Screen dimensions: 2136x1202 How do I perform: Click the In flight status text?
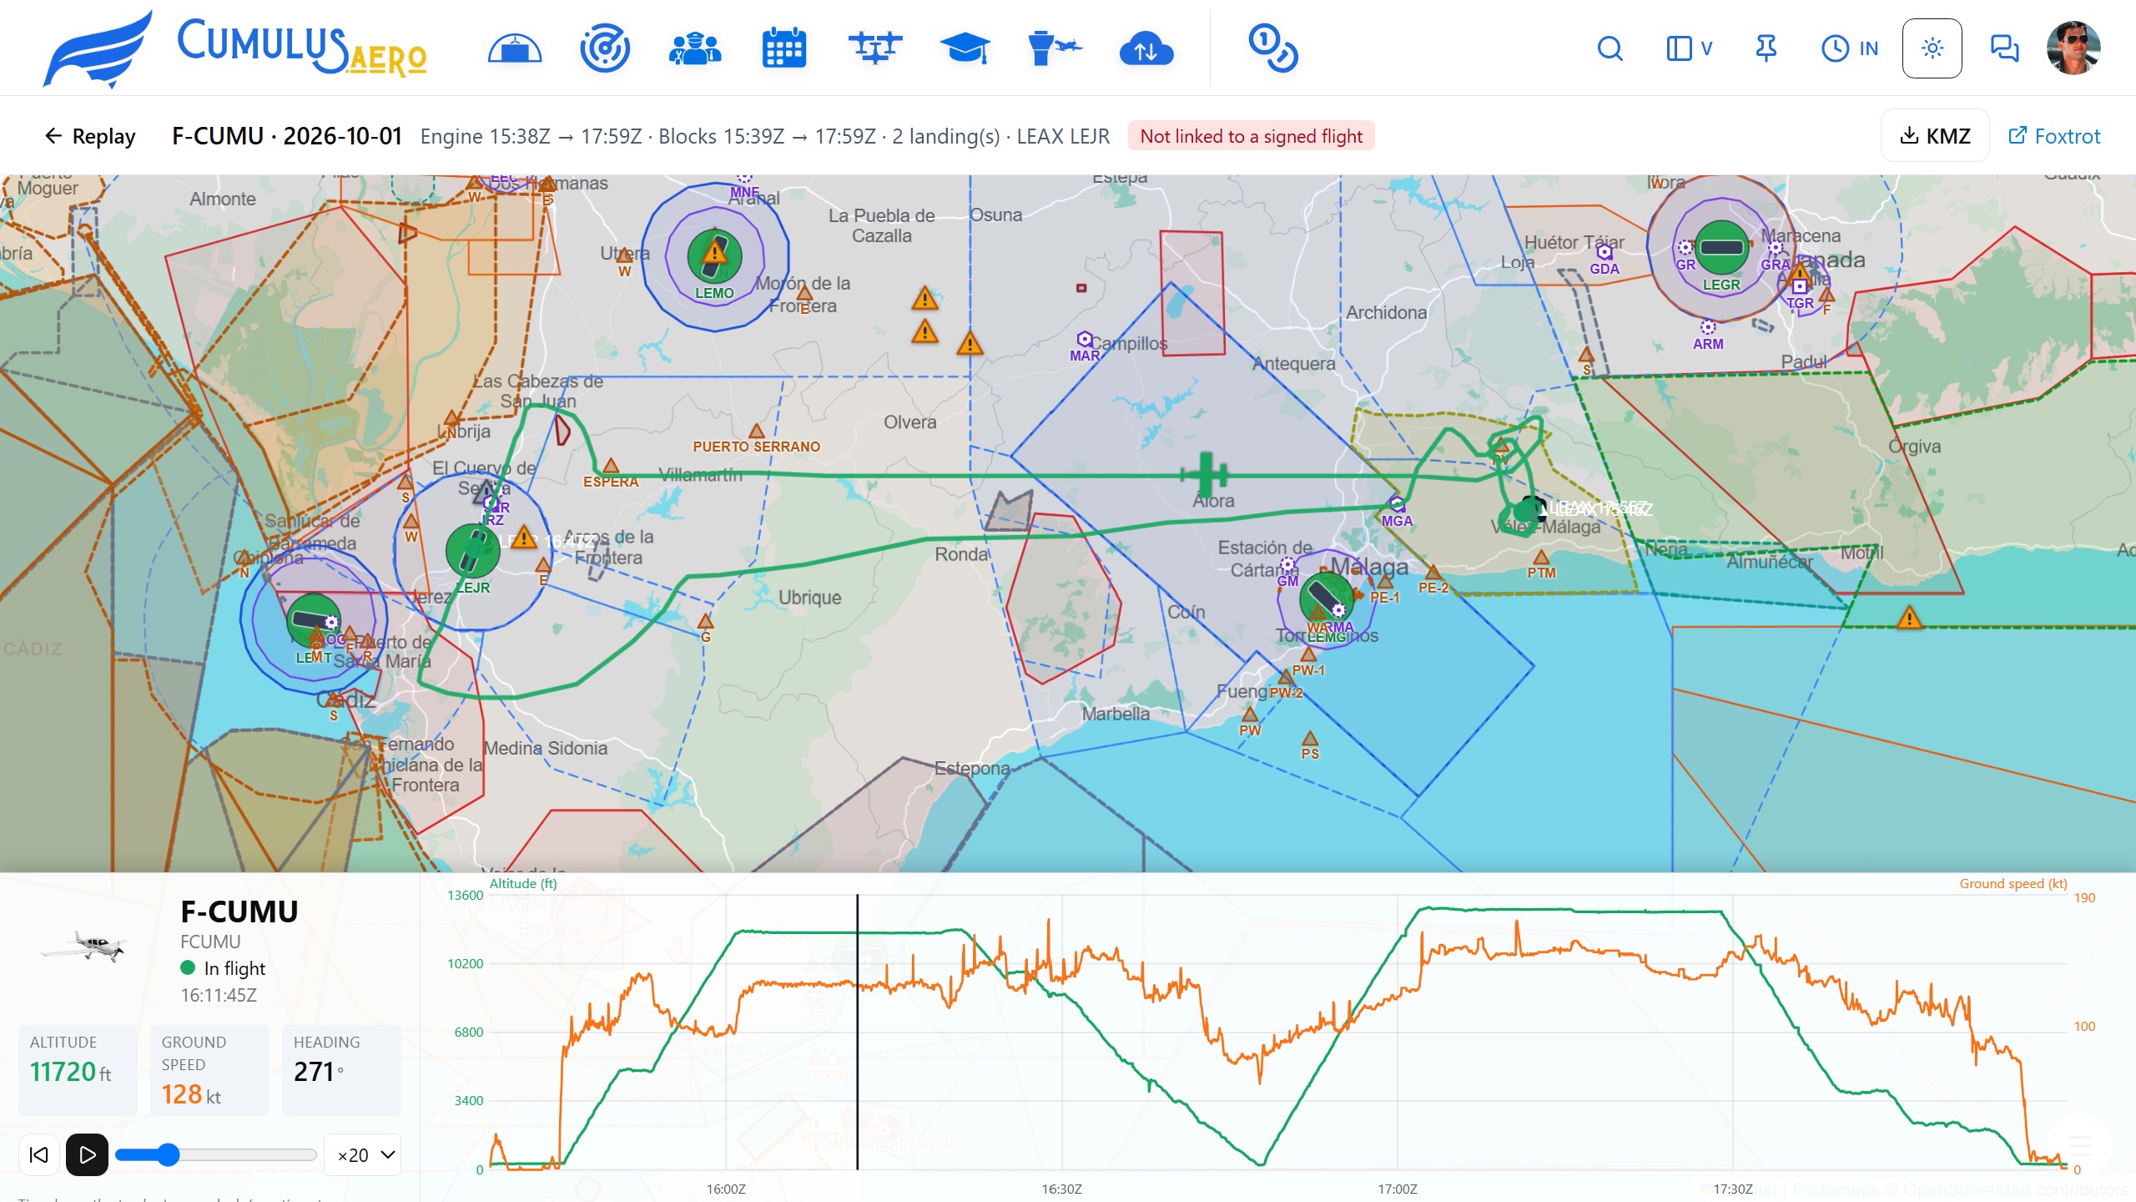coord(234,968)
